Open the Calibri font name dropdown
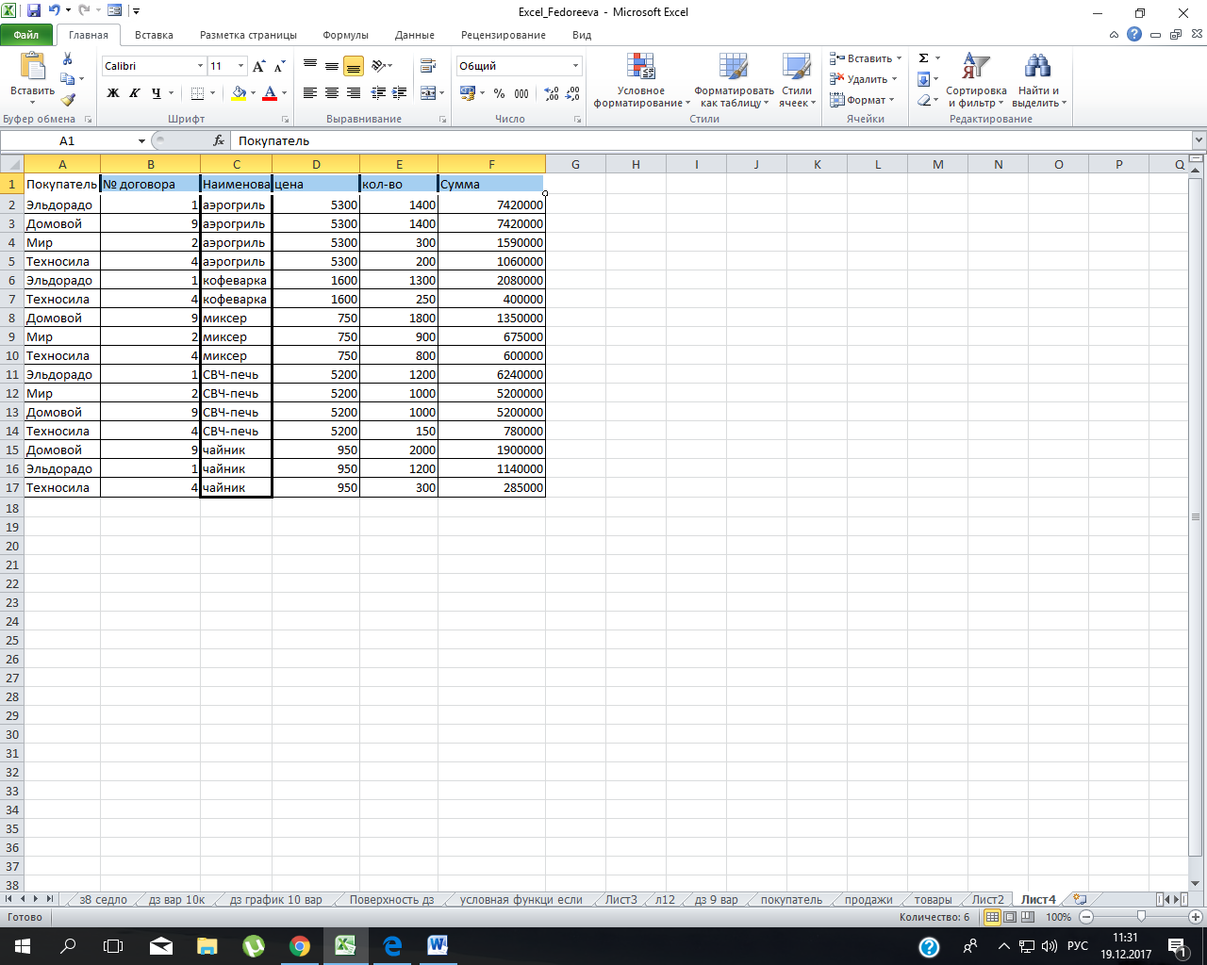Image resolution: width=1207 pixels, height=965 pixels. pyautogui.click(x=200, y=66)
